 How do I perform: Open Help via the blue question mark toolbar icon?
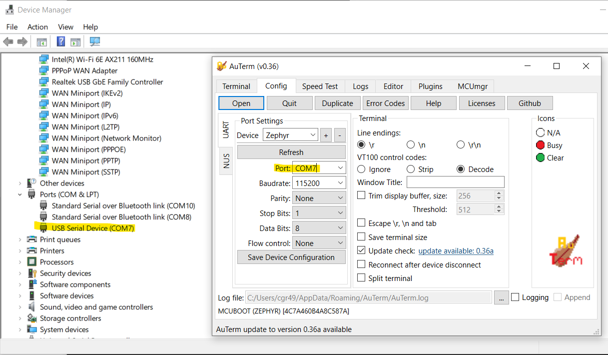(x=60, y=41)
